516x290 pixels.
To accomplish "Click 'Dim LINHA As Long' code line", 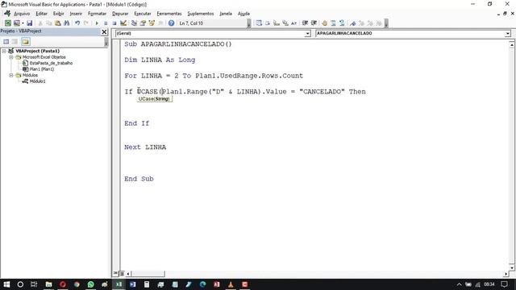I will (160, 60).
